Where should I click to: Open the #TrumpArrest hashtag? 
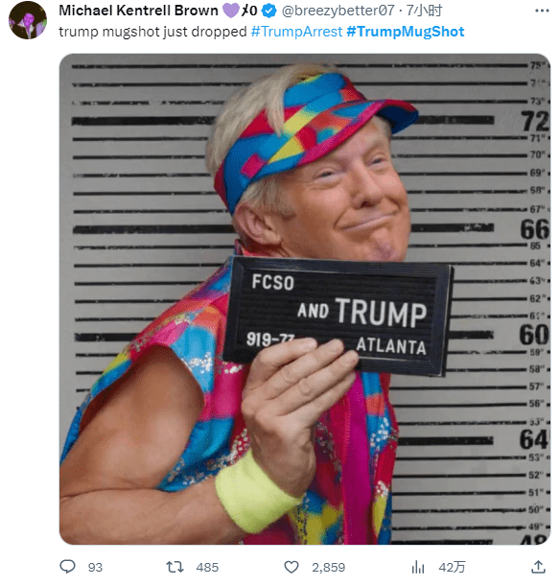coord(296,32)
